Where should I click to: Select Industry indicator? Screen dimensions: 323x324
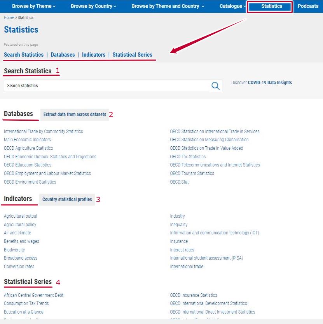[178, 216]
